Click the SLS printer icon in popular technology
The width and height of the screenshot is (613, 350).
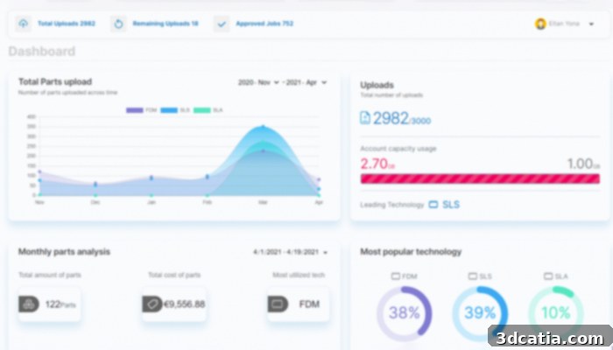473,276
